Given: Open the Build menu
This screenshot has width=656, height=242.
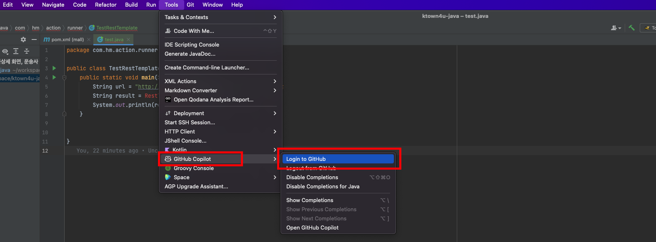Looking at the screenshot, I should (131, 5).
